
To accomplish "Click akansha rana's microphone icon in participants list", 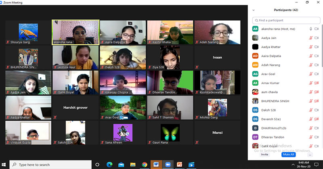I will [310, 29].
